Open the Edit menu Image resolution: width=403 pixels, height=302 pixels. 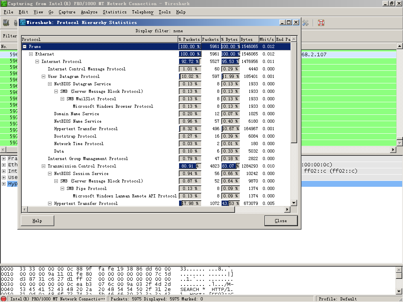click(23, 12)
